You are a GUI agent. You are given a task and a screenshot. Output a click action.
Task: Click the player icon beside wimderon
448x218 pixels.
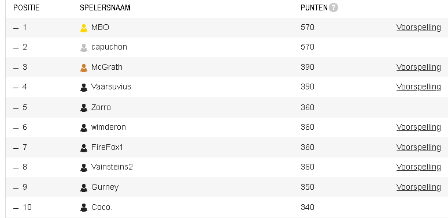point(83,128)
